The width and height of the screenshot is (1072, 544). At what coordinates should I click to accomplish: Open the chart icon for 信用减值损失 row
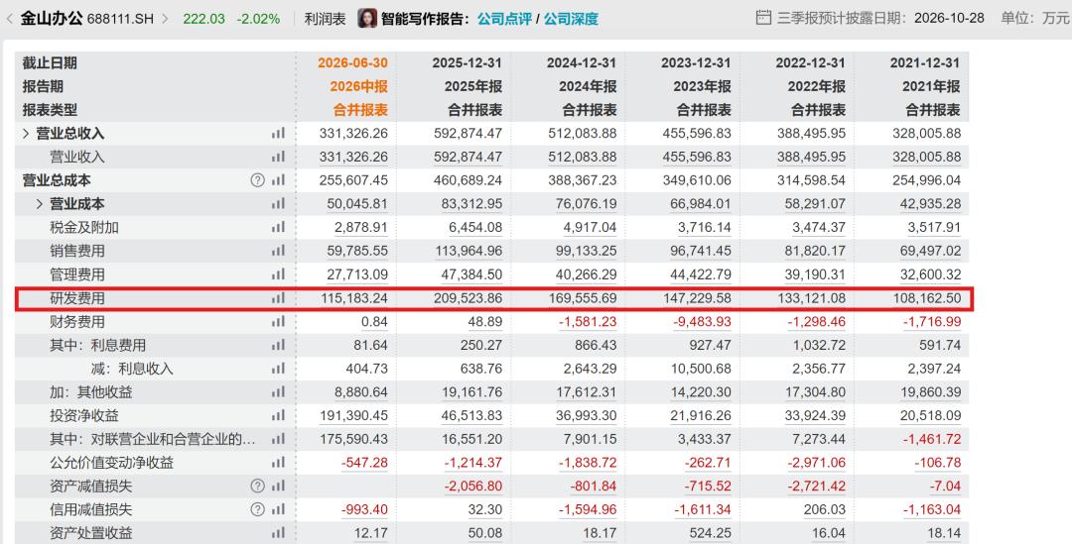(278, 509)
